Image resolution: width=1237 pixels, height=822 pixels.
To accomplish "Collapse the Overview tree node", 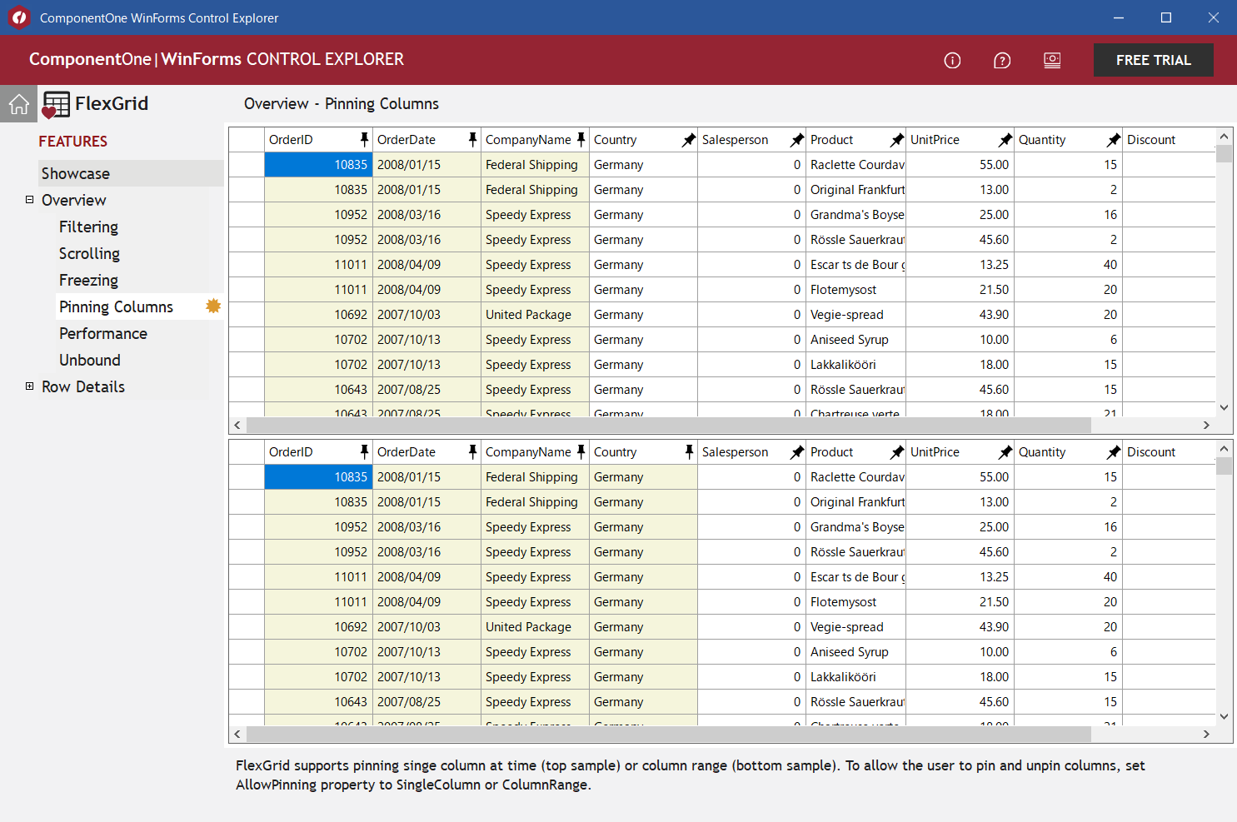I will pos(29,200).
